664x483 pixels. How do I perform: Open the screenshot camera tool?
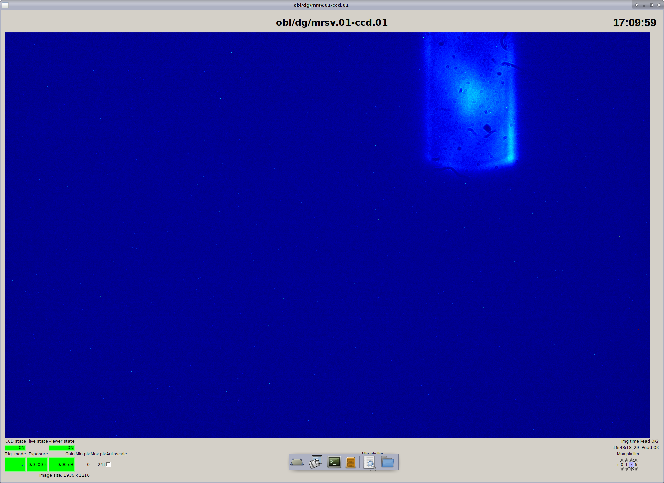tap(315, 462)
